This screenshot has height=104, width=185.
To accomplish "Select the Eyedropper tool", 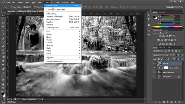I will coord(3,34).
